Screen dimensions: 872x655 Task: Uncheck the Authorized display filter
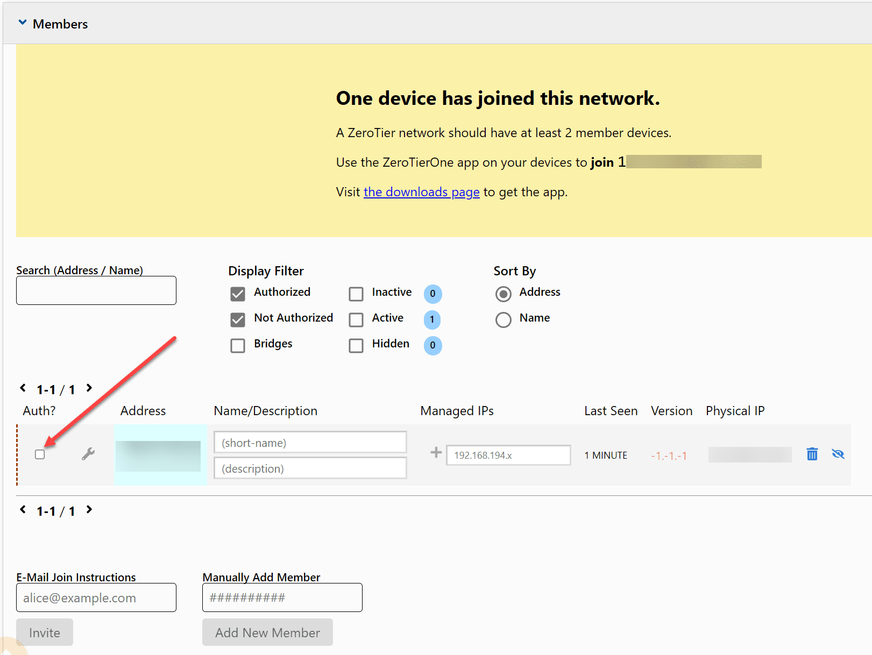238,294
